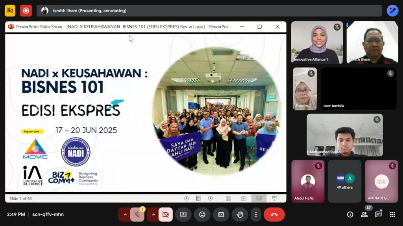Click 'Slide 1 of 48' status text
The height and width of the screenshot is (226, 403).
tap(20, 198)
